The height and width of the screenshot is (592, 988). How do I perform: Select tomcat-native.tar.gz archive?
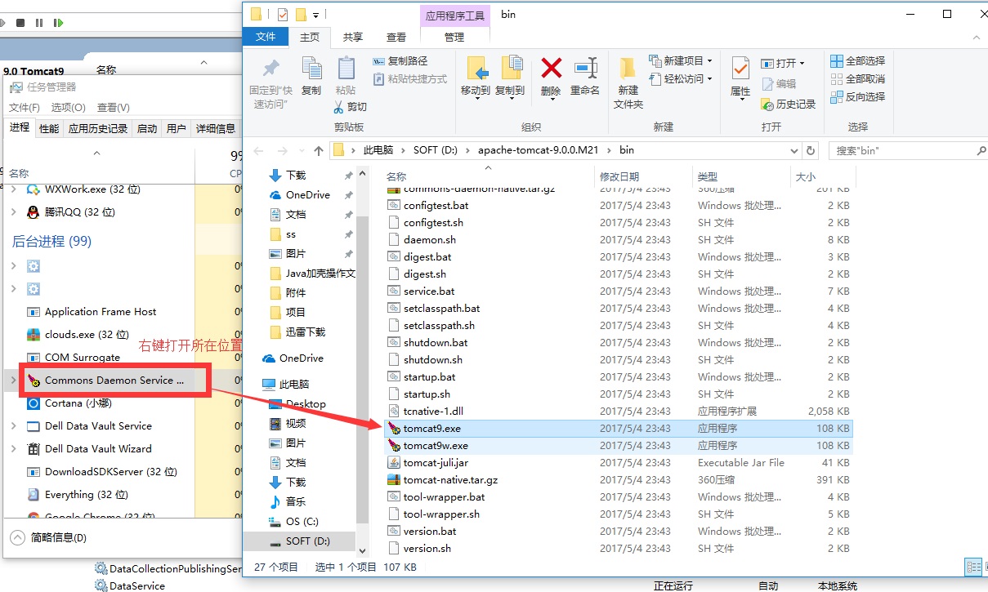[x=450, y=480]
